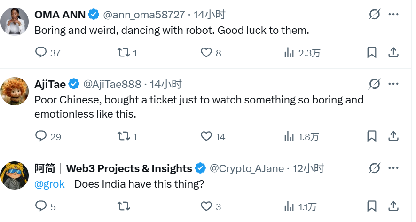The width and height of the screenshot is (416, 222).
Task: Open the @ann_oma58727 profile handle
Action: coord(143,15)
